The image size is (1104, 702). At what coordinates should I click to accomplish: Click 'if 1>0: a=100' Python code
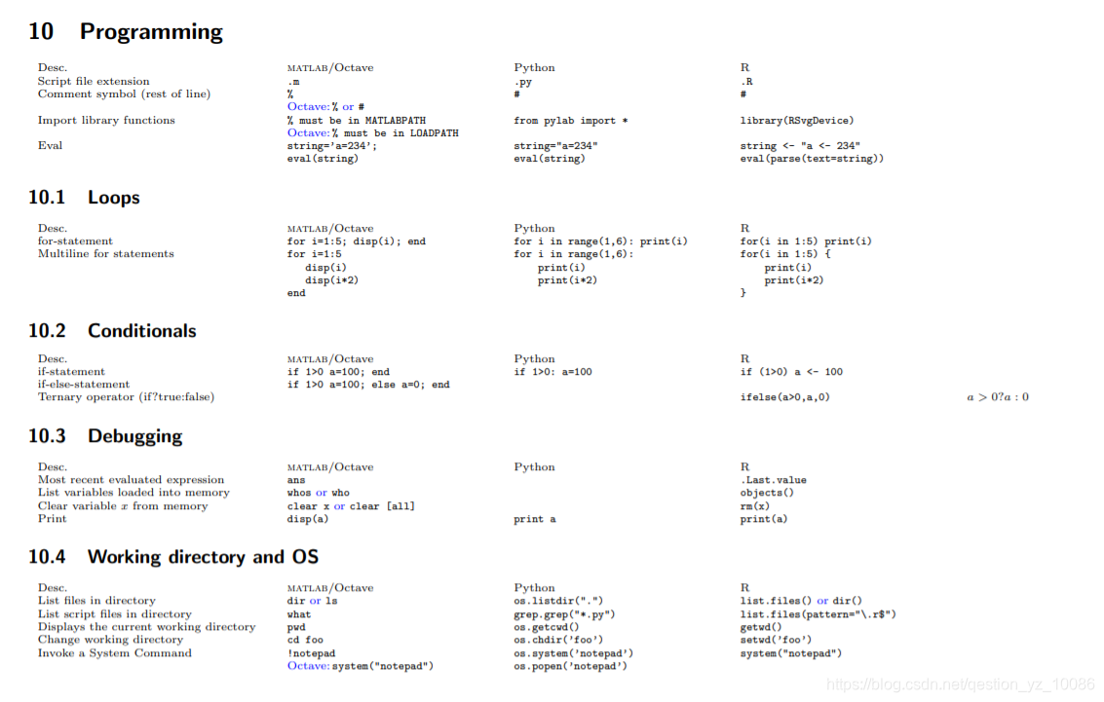552,372
